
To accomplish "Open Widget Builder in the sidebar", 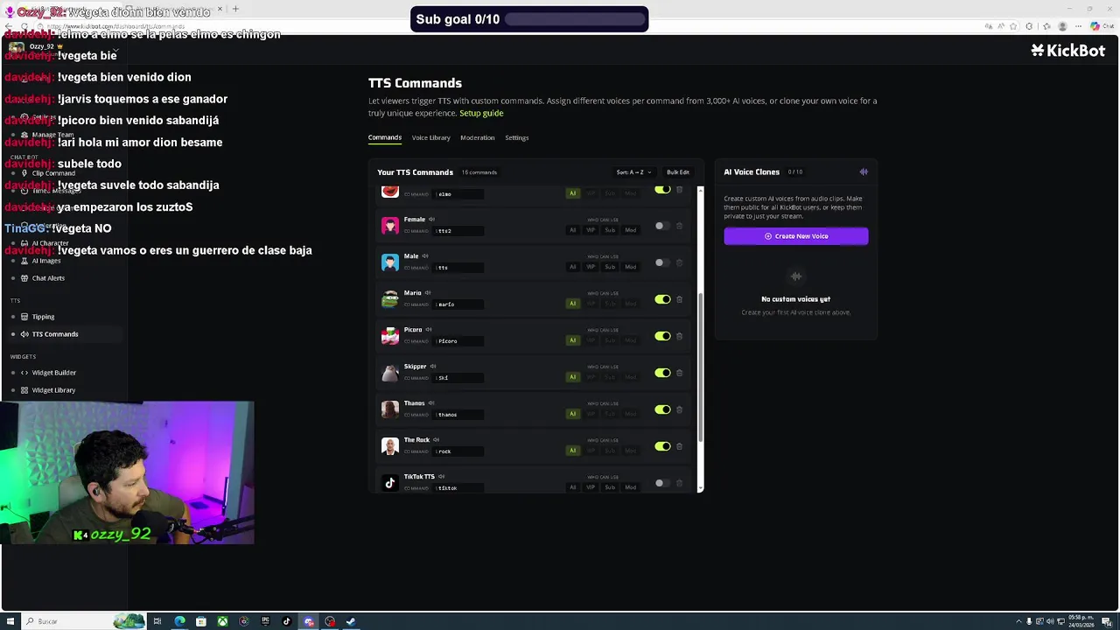I will tap(54, 373).
